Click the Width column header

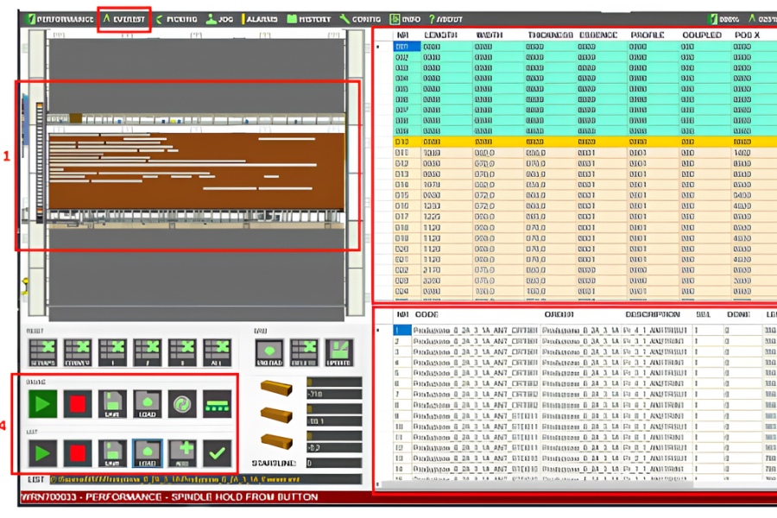coord(490,35)
